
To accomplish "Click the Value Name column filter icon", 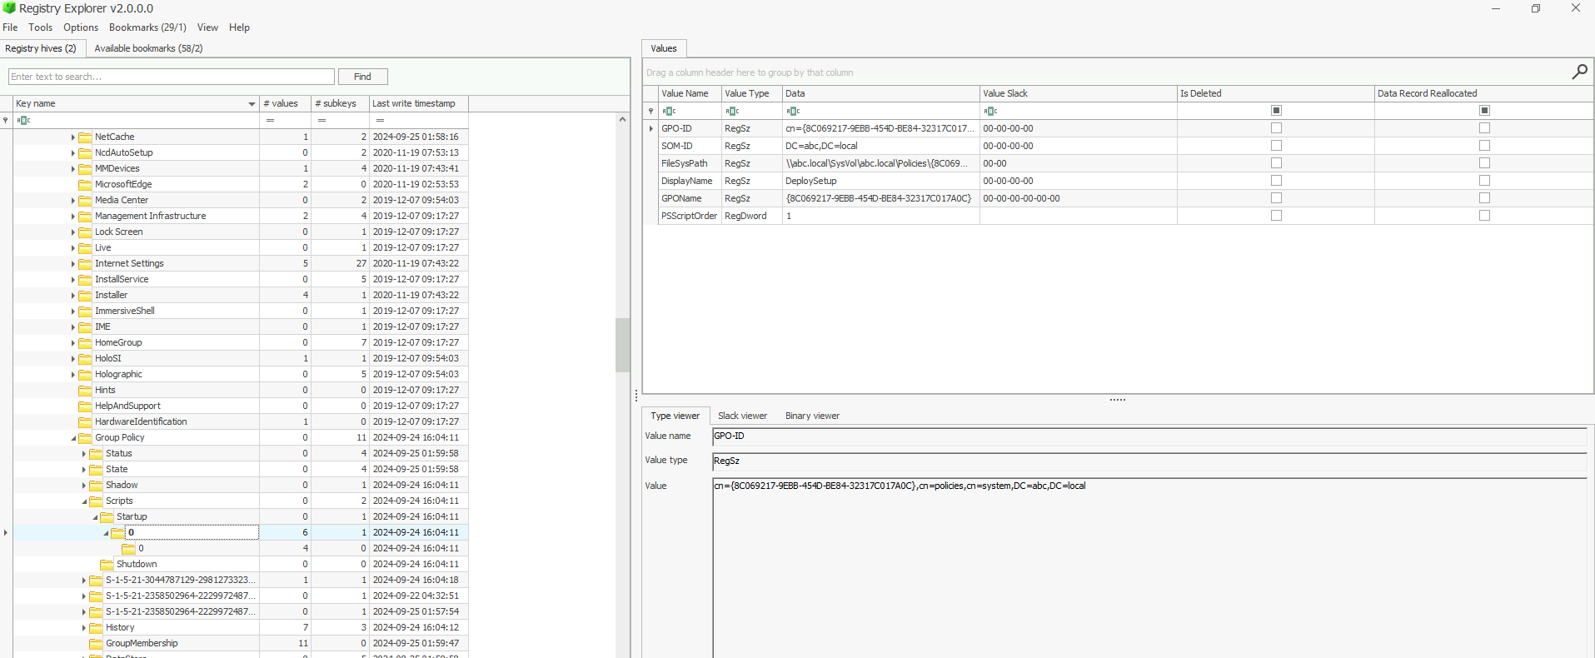I will 669,111.
